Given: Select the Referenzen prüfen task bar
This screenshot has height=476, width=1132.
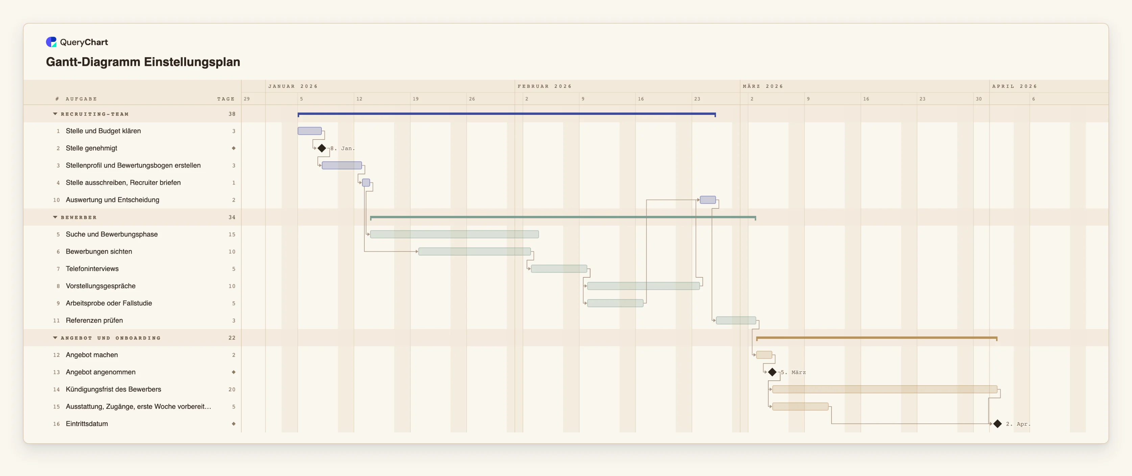Looking at the screenshot, I should point(736,321).
